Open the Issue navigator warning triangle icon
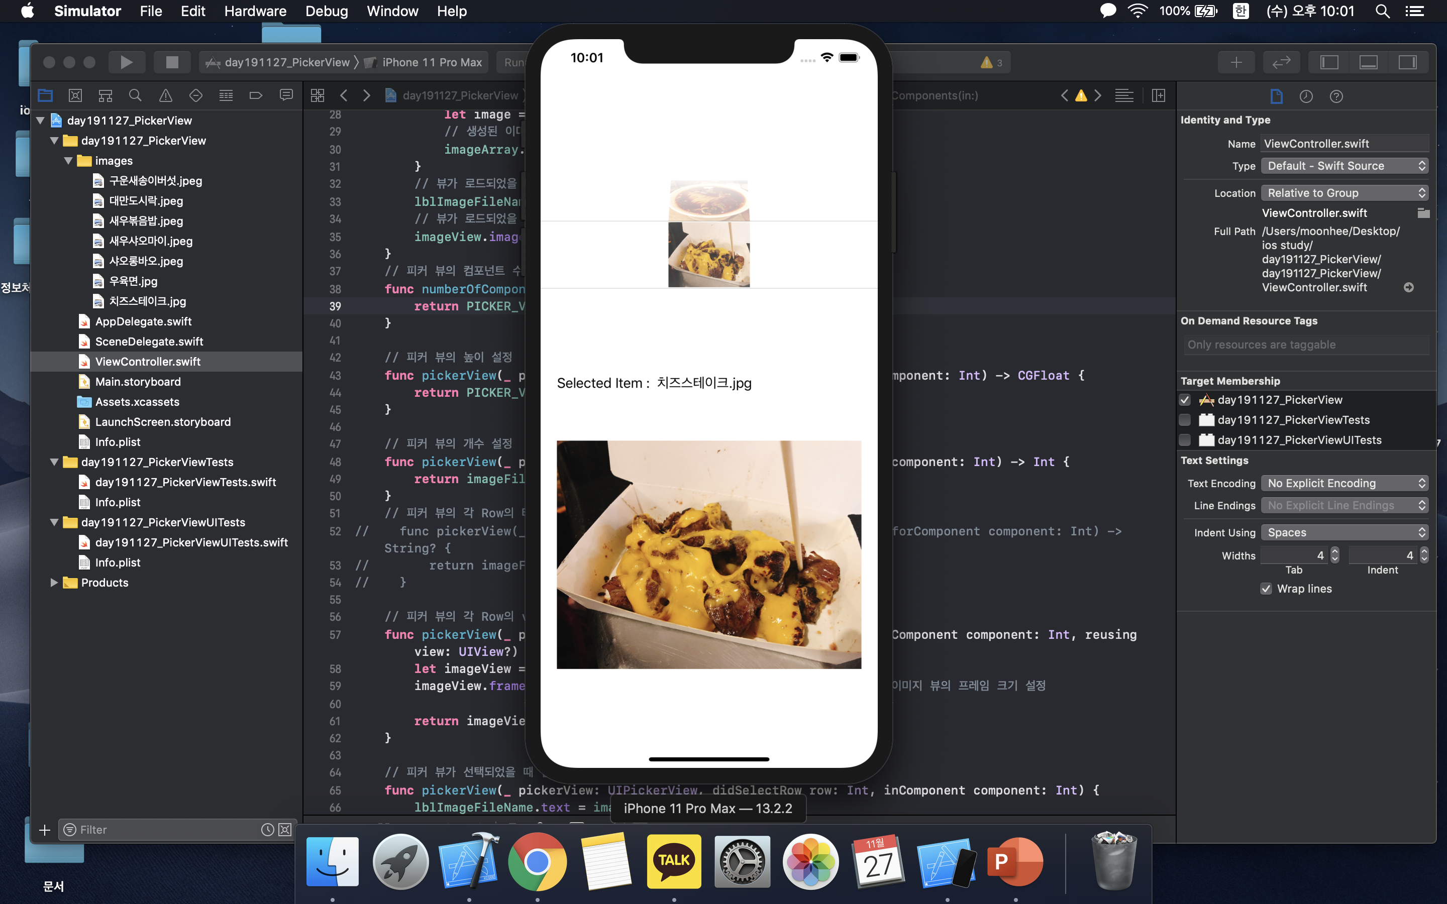 coord(166,95)
